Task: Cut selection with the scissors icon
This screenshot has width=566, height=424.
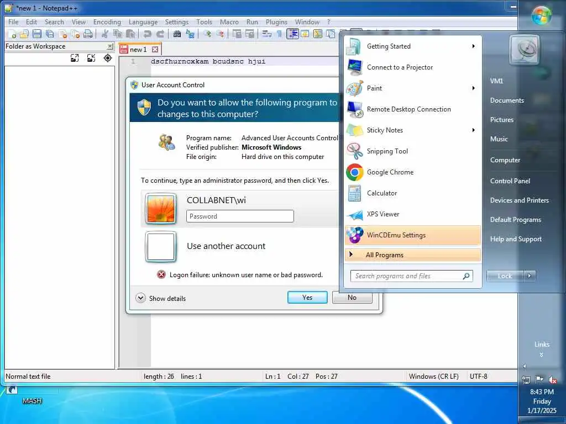Action: coord(104,34)
